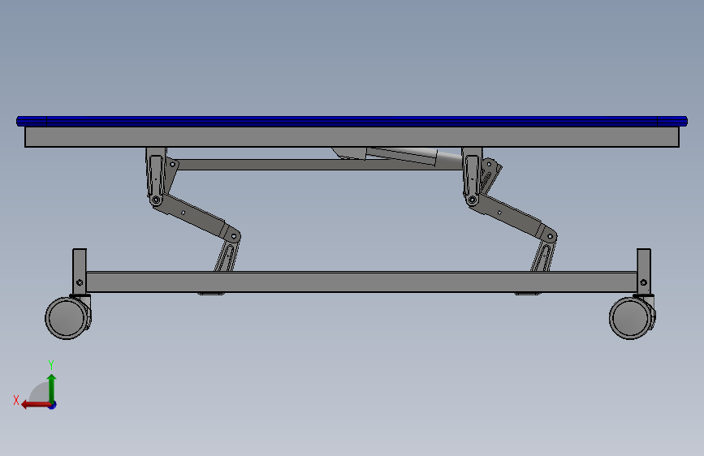Select the horizontal connecting rod between linkages
704x456 pixels.
click(319, 164)
